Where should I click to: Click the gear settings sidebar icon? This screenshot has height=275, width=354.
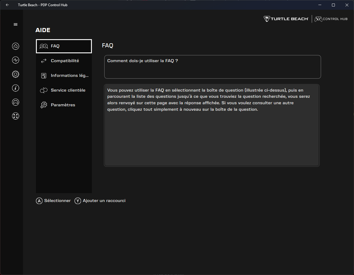pos(16,74)
